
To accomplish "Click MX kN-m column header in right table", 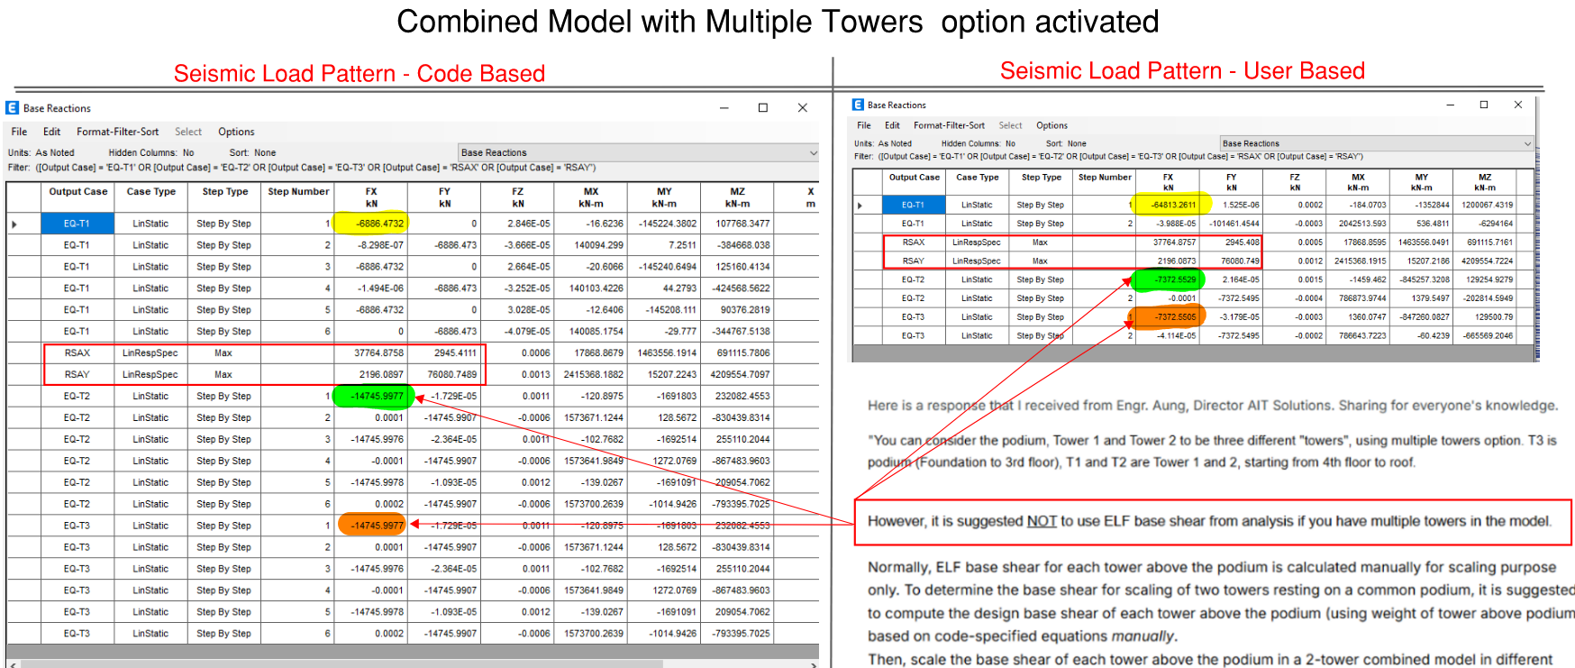I will point(1358,182).
